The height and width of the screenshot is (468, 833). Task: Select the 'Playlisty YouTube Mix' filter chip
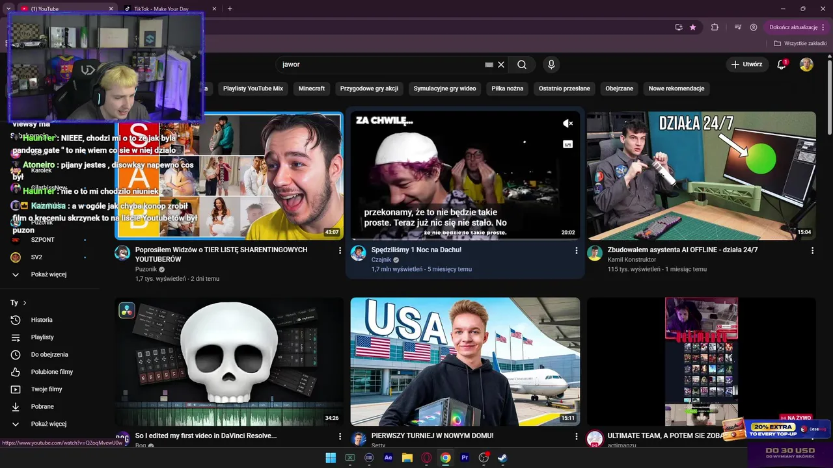point(253,88)
